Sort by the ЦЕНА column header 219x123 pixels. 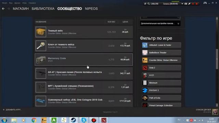[125, 22]
